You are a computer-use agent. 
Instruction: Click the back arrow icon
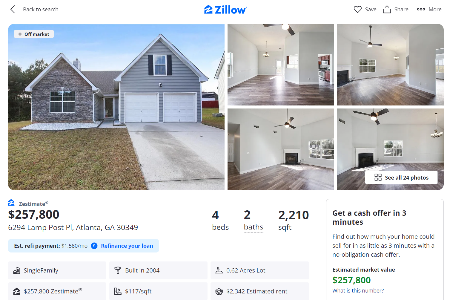pyautogui.click(x=13, y=9)
